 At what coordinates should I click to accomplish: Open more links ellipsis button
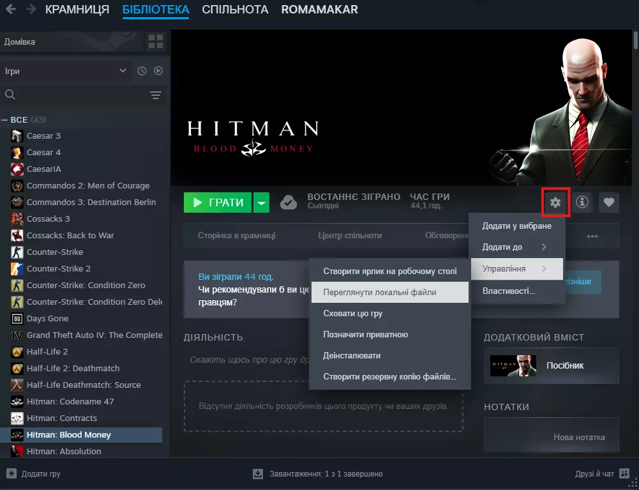coord(592,236)
